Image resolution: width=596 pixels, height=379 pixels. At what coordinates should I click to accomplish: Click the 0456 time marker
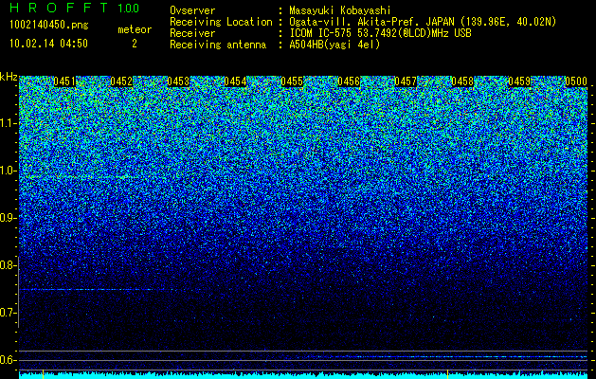click(349, 81)
